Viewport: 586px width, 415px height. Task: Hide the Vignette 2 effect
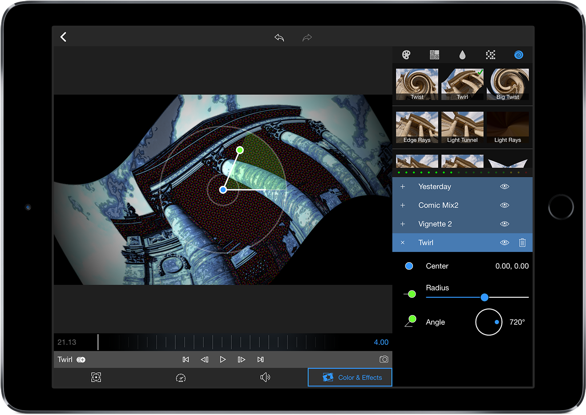click(x=504, y=224)
